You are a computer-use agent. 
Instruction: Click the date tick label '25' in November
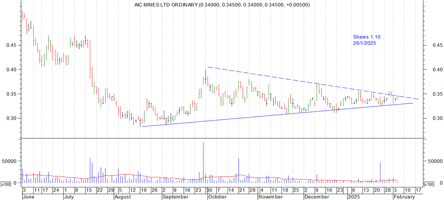[x=296, y=190]
